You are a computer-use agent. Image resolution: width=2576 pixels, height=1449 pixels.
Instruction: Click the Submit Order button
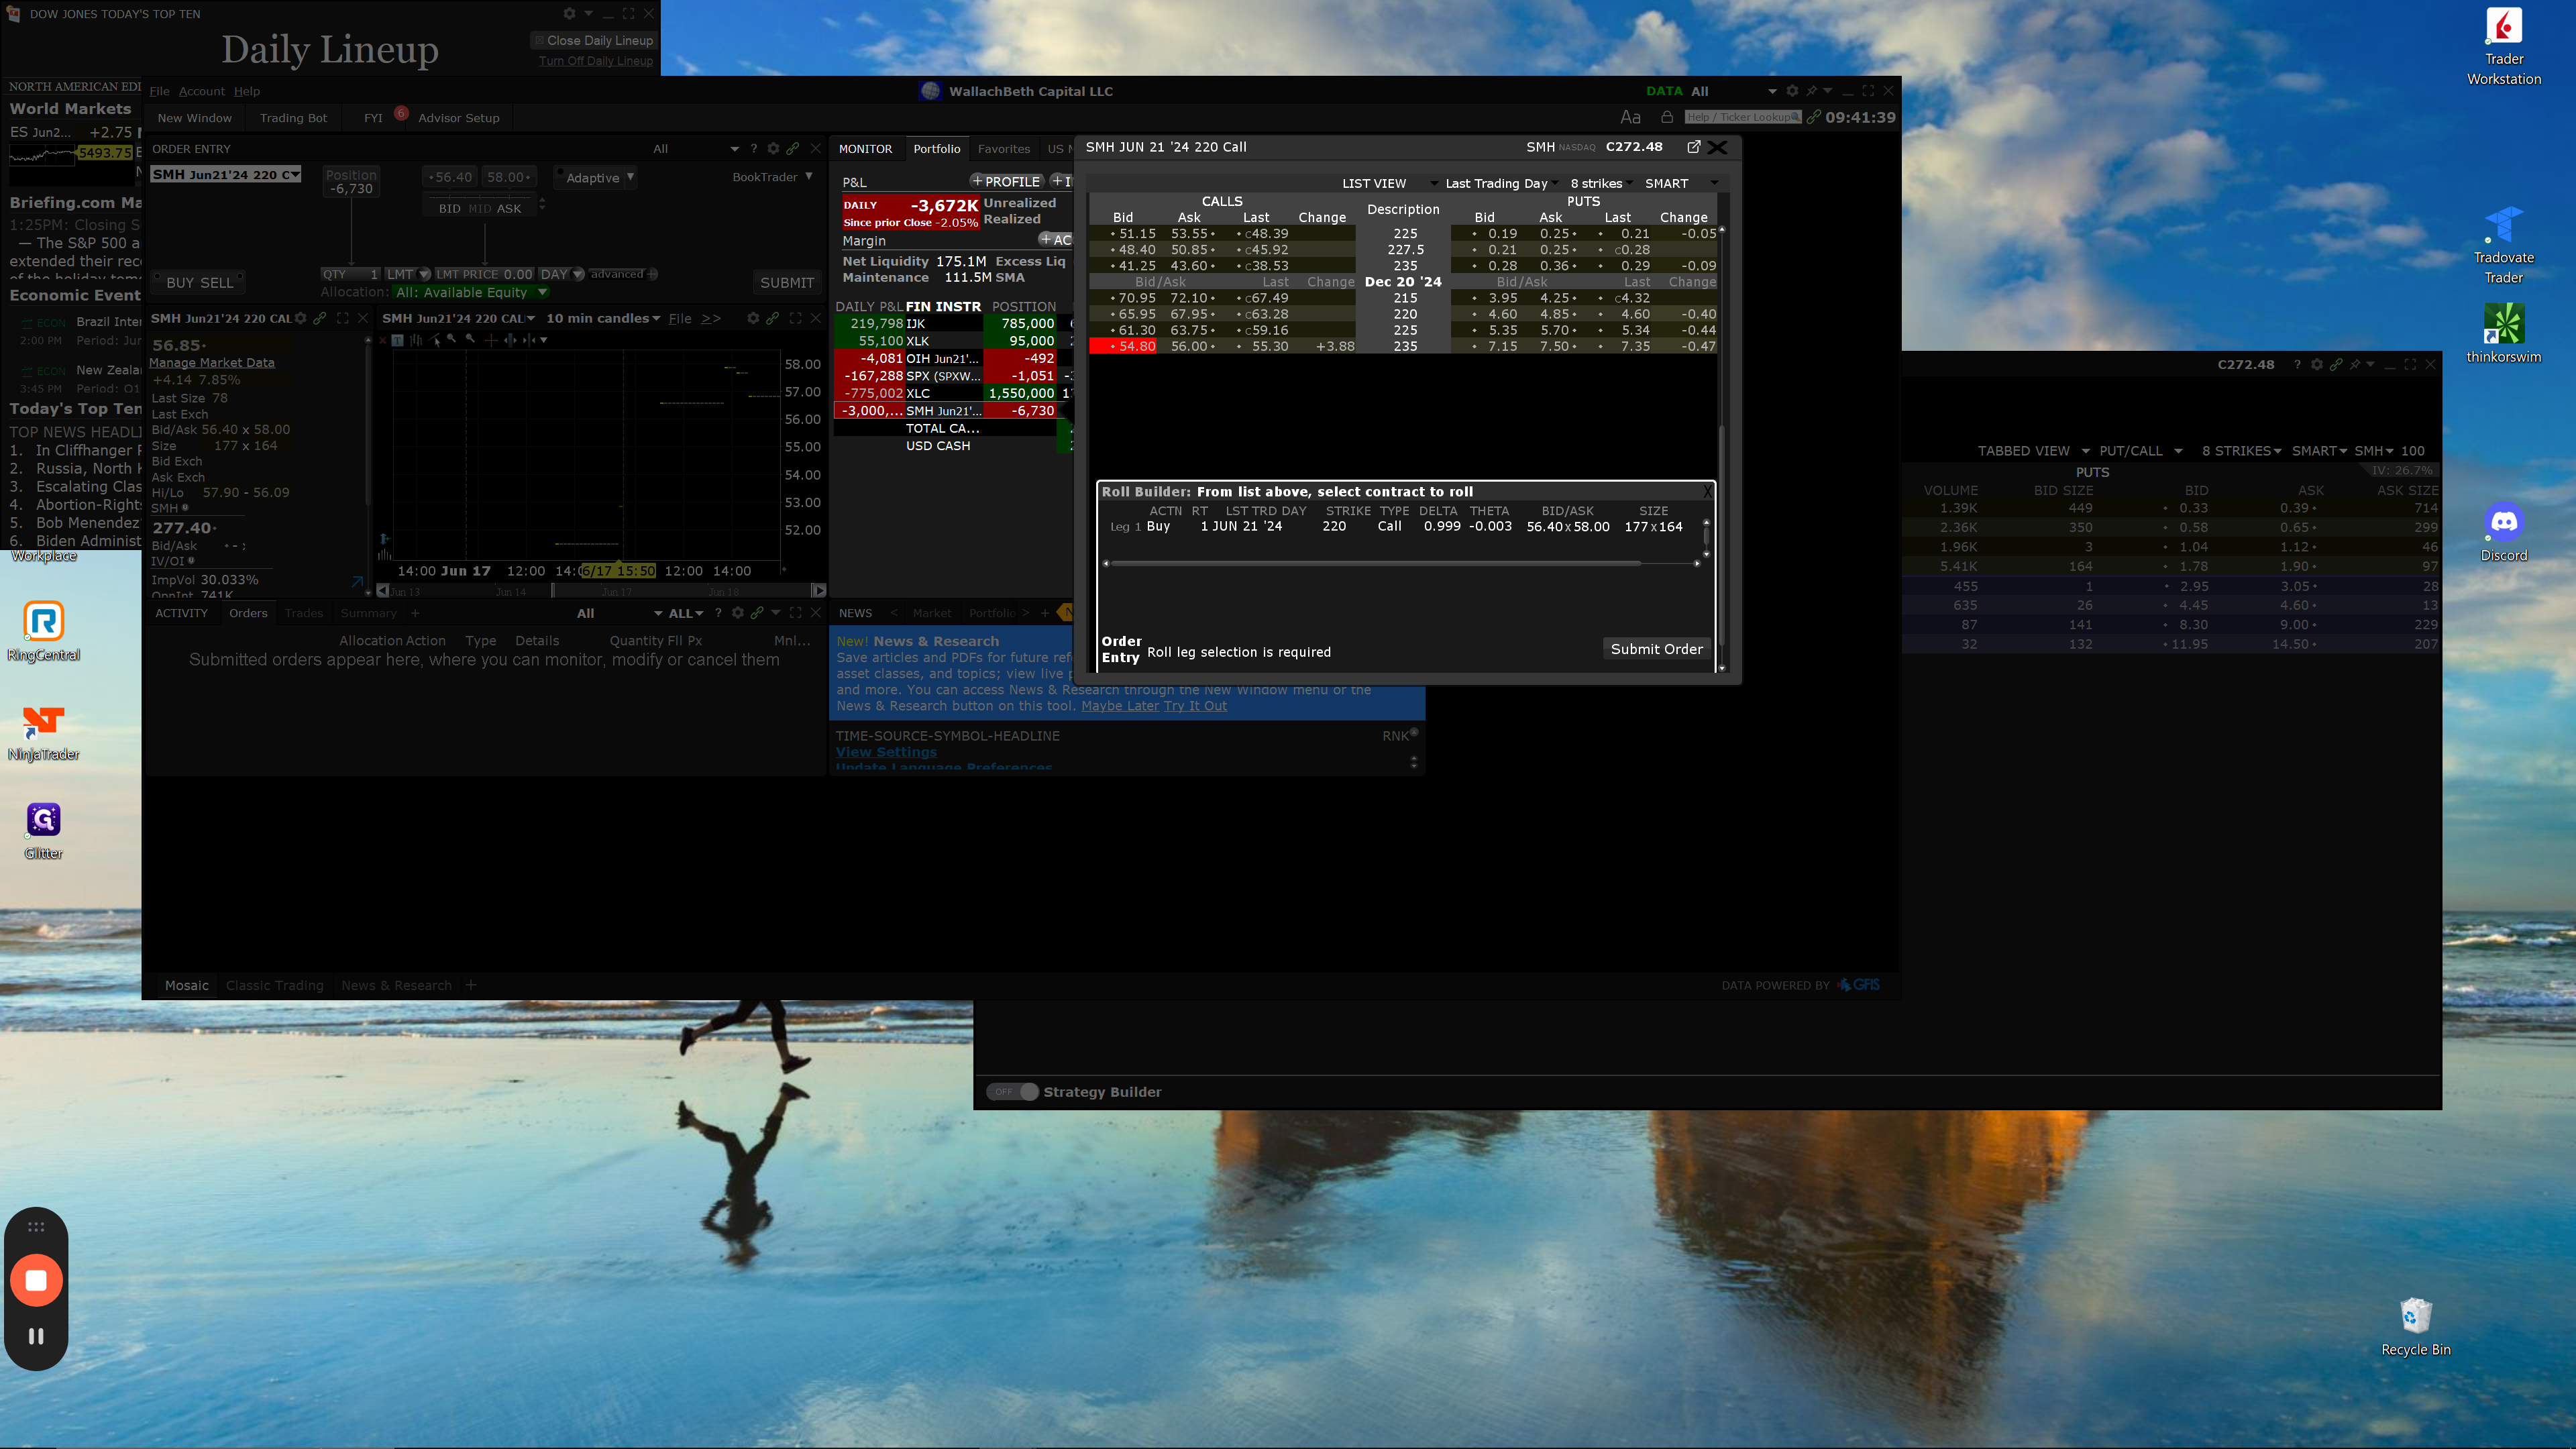[x=1656, y=649]
